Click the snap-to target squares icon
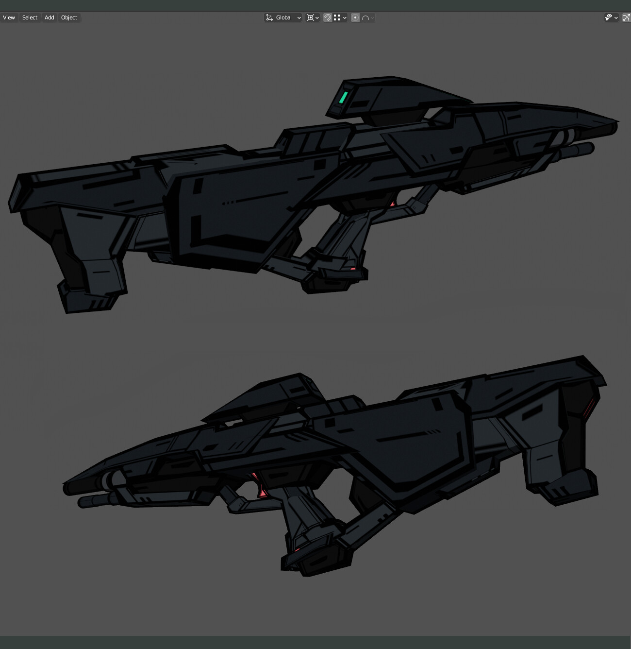Image resolution: width=631 pixels, height=649 pixels. [336, 17]
